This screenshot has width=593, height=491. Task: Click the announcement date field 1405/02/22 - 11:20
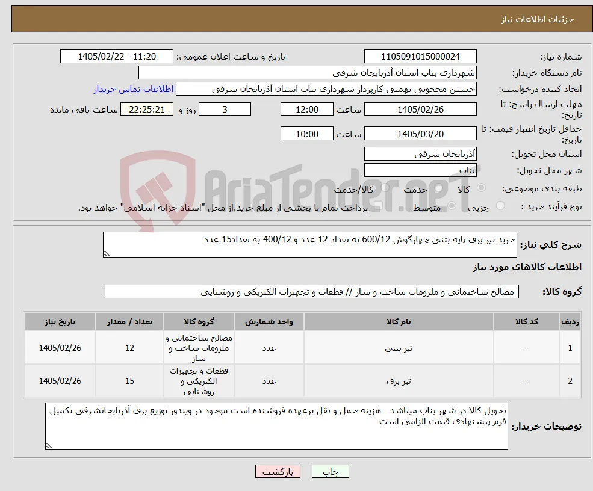coord(116,57)
